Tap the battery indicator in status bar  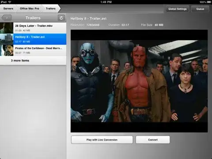209,2
